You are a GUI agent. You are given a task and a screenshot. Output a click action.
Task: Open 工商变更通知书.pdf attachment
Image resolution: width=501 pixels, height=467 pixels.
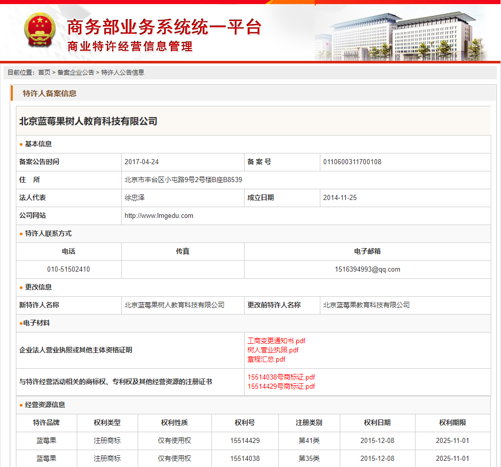point(276,341)
